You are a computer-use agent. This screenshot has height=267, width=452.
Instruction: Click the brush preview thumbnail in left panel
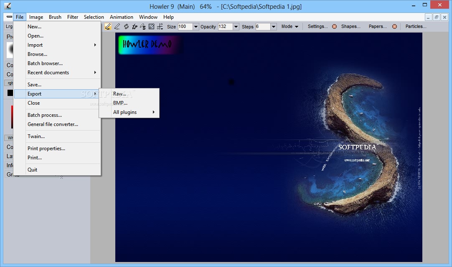click(10, 50)
